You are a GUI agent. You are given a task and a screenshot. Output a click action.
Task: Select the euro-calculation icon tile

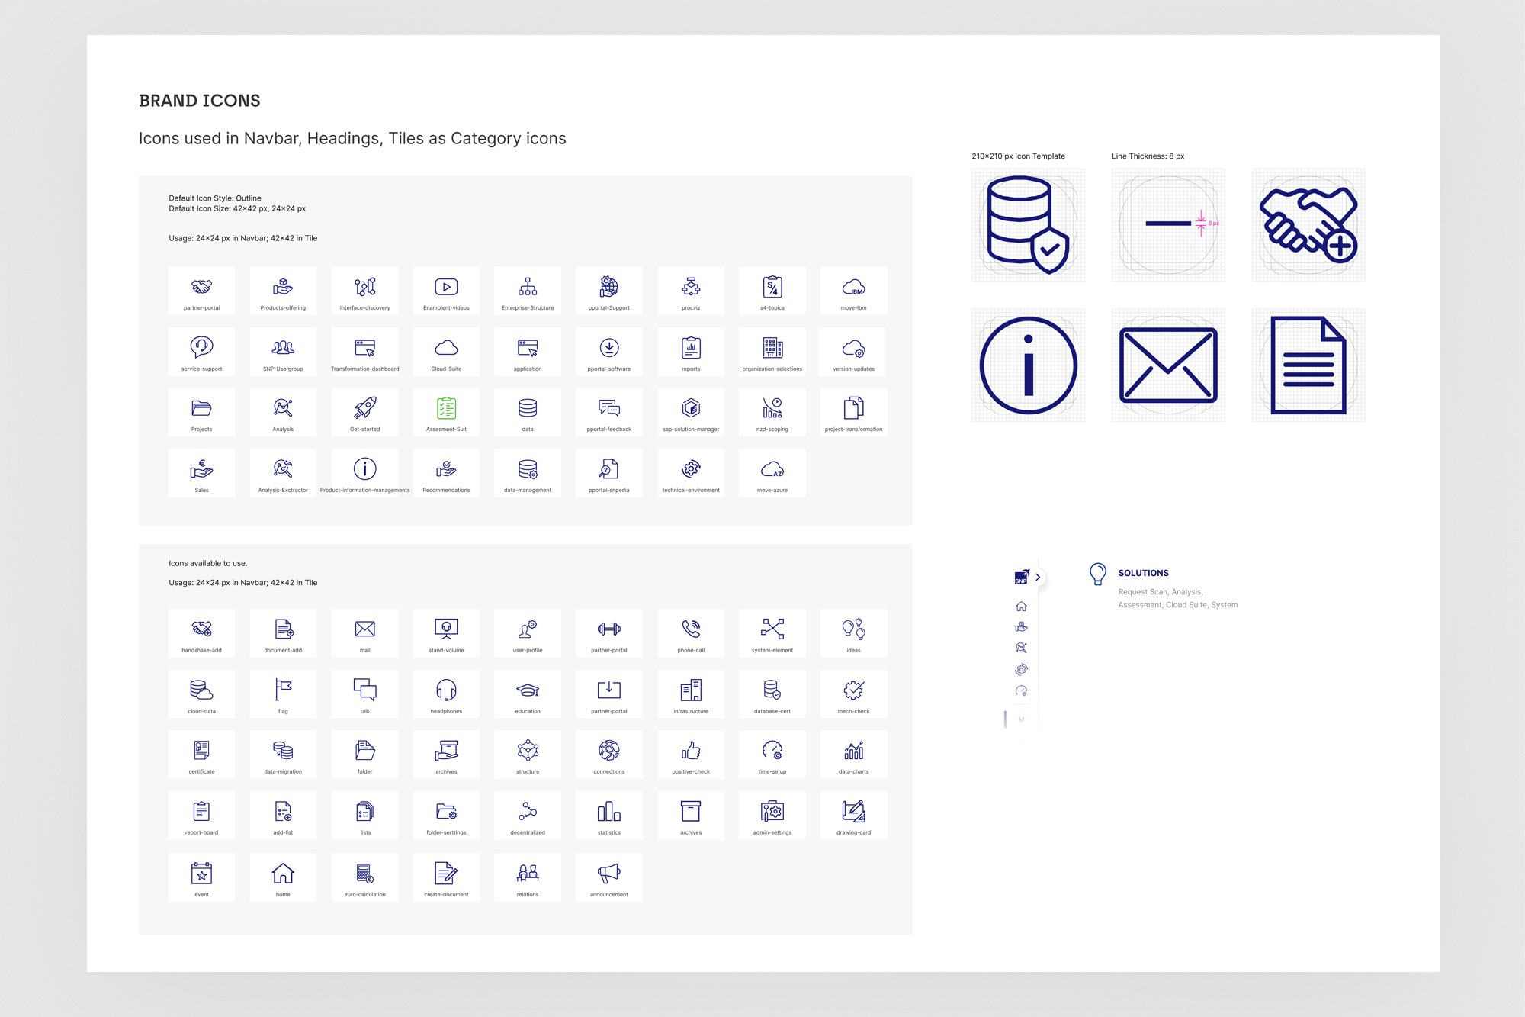tap(364, 876)
